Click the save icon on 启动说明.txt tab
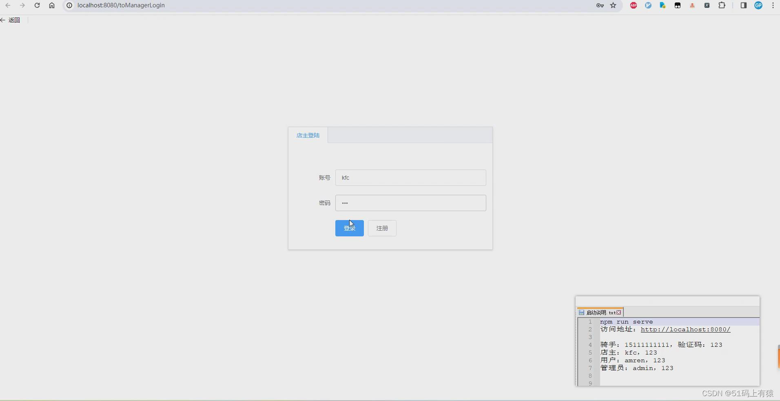The width and height of the screenshot is (780, 401). (x=582, y=313)
